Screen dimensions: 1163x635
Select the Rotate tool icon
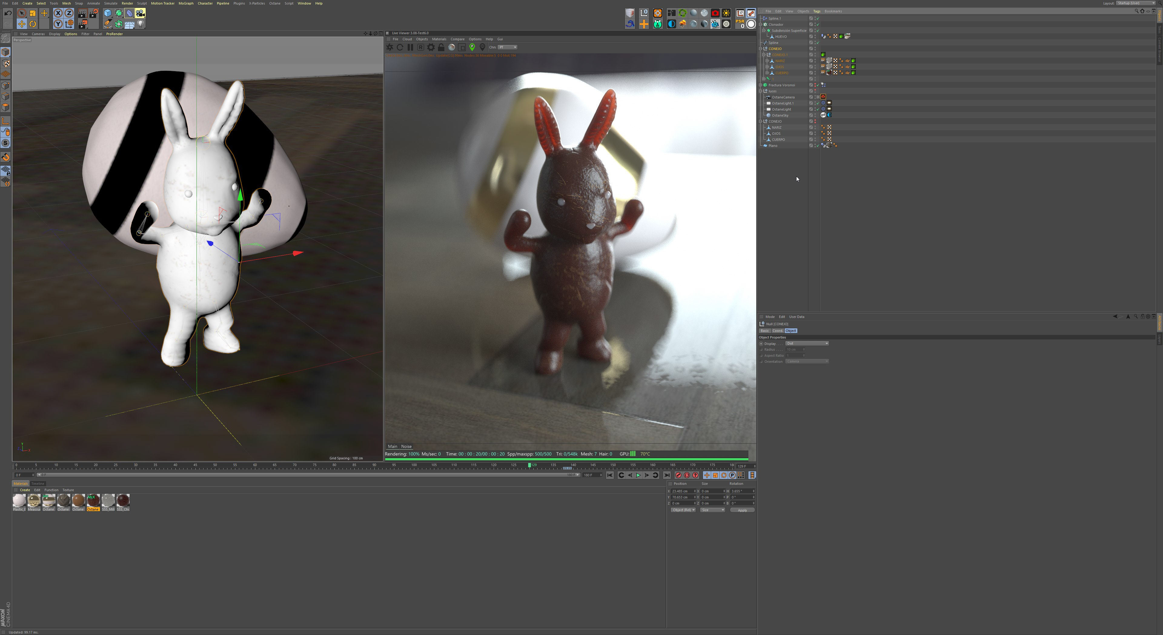click(x=33, y=24)
